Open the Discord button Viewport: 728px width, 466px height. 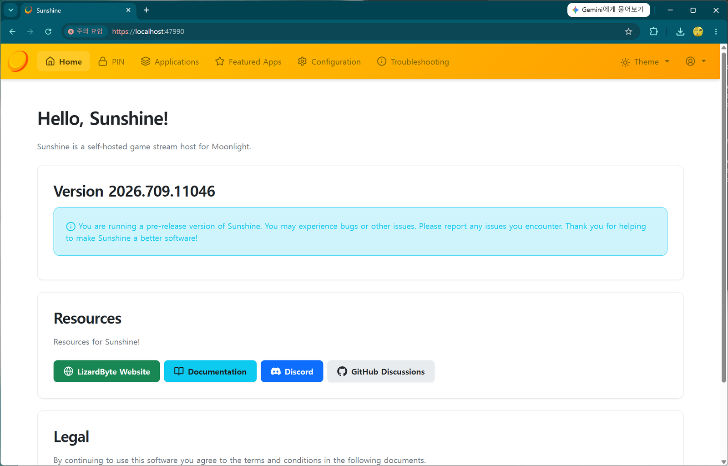point(292,371)
